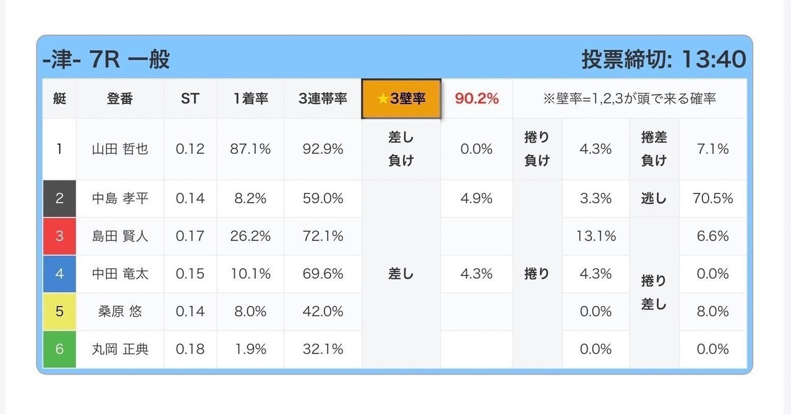Click the 1着率 column header
Viewport: 791px width, 414px height.
point(250,99)
